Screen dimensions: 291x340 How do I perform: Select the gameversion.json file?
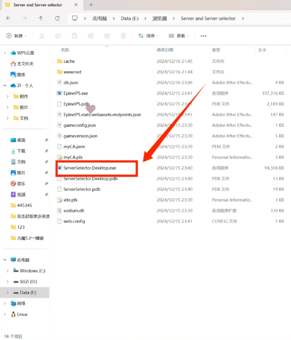80,136
